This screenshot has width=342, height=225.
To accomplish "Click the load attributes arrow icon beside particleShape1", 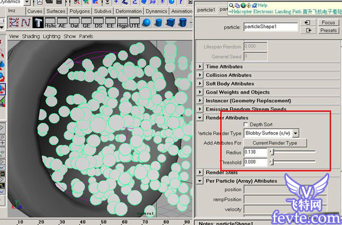I will (308, 22).
